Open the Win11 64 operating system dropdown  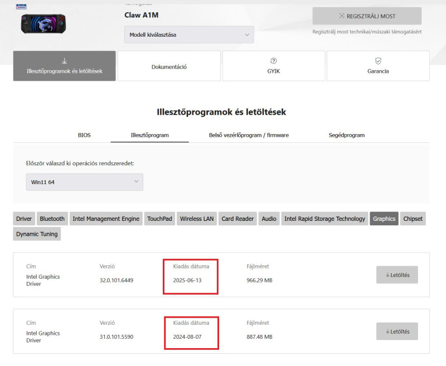[x=85, y=182]
